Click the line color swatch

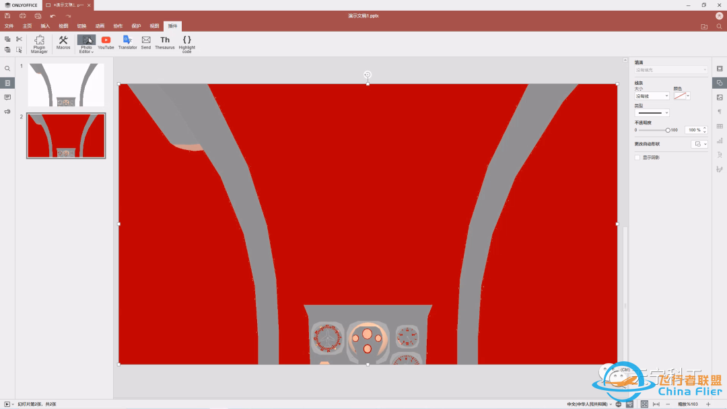tap(682, 96)
